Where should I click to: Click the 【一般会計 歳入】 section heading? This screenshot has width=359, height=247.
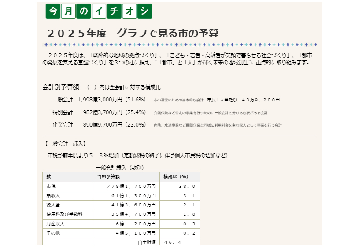pos(65,144)
